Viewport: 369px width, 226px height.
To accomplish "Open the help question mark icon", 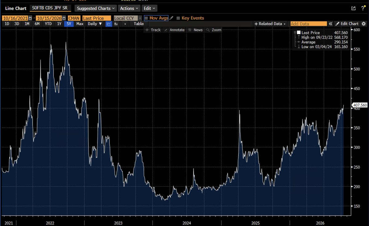I will tap(363, 8).
